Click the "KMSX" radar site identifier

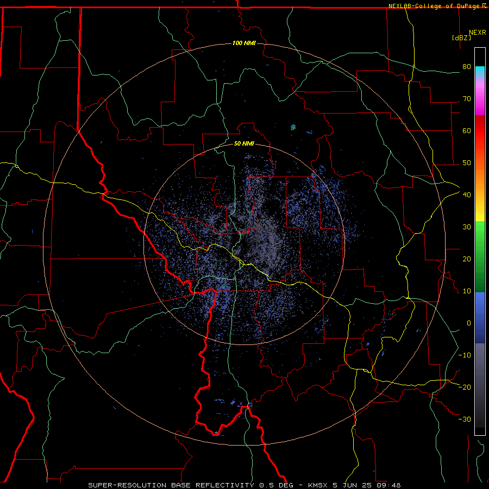tap(319, 485)
